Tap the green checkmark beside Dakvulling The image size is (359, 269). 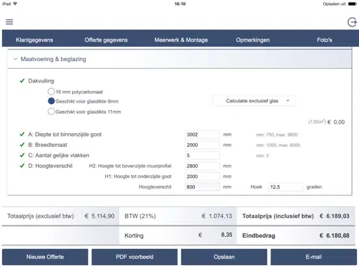pos(22,81)
